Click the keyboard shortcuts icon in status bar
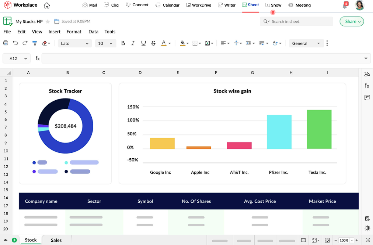 pos(303,240)
